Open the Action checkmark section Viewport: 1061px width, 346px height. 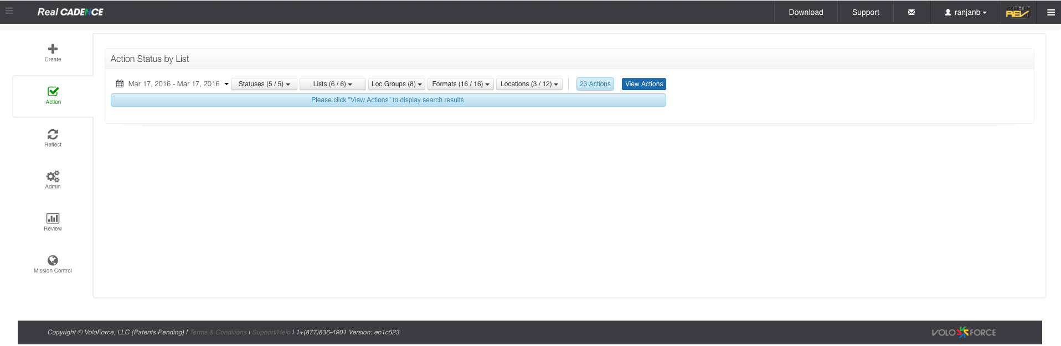point(53,92)
